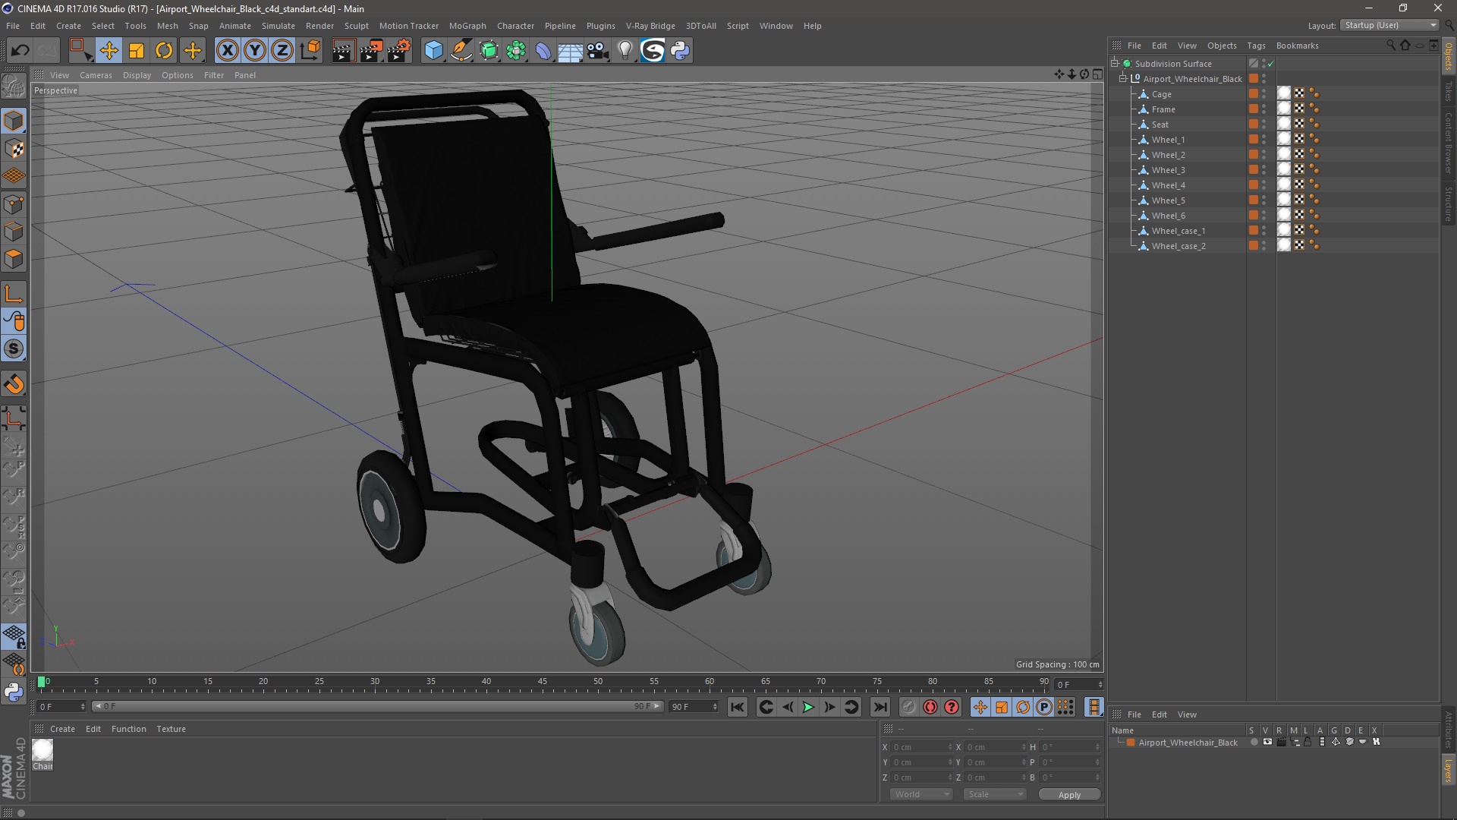Add a Cube primitive object
This screenshot has height=820, width=1457.
click(x=433, y=51)
